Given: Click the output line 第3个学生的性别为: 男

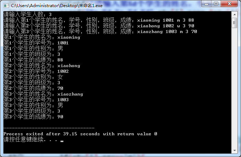Looking at the screenshot, I should point(33,105).
